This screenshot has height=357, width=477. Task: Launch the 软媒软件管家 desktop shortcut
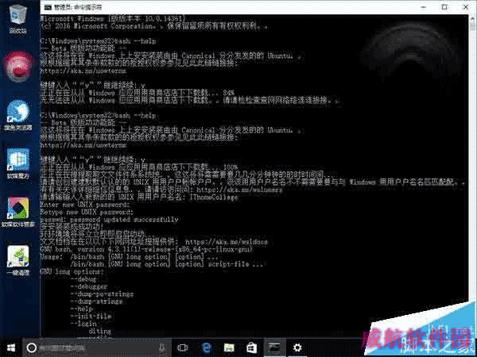click(18, 212)
